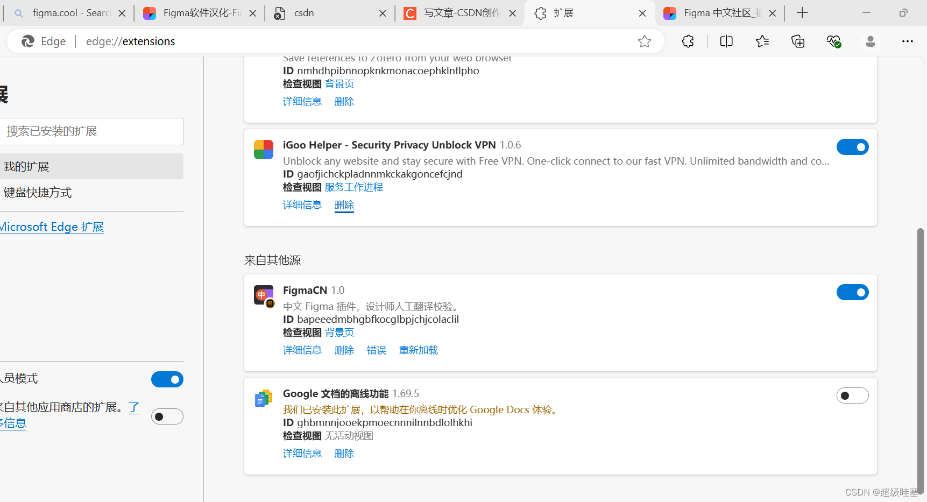The image size is (927, 502).
Task: Open 详细信息 for Google 文档的离线功能
Action: click(x=302, y=454)
